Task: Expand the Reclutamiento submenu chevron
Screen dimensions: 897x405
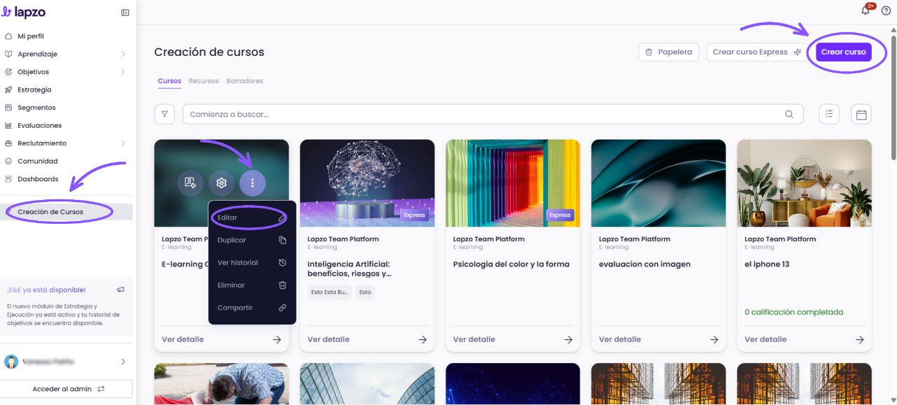Action: [x=123, y=143]
